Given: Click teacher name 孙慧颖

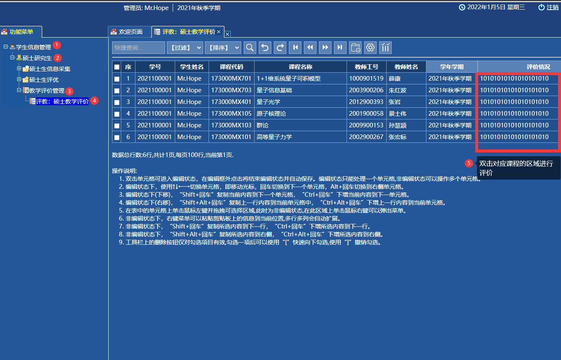Looking at the screenshot, I should [x=398, y=125].
